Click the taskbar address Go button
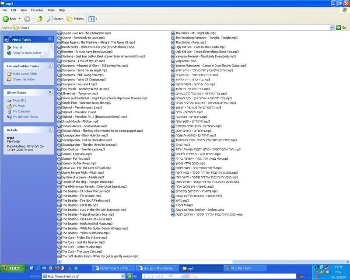The height and width of the screenshot is (280, 350). coord(132,276)
